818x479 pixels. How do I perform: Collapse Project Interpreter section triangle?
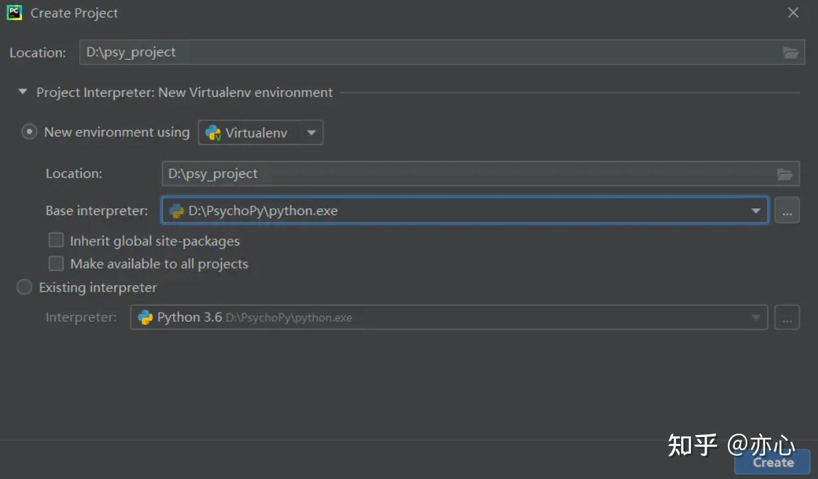click(x=23, y=92)
